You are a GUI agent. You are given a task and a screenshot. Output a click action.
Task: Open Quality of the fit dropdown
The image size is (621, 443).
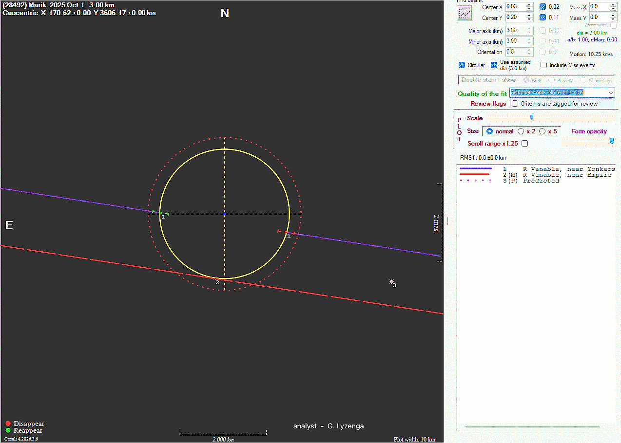[611, 92]
